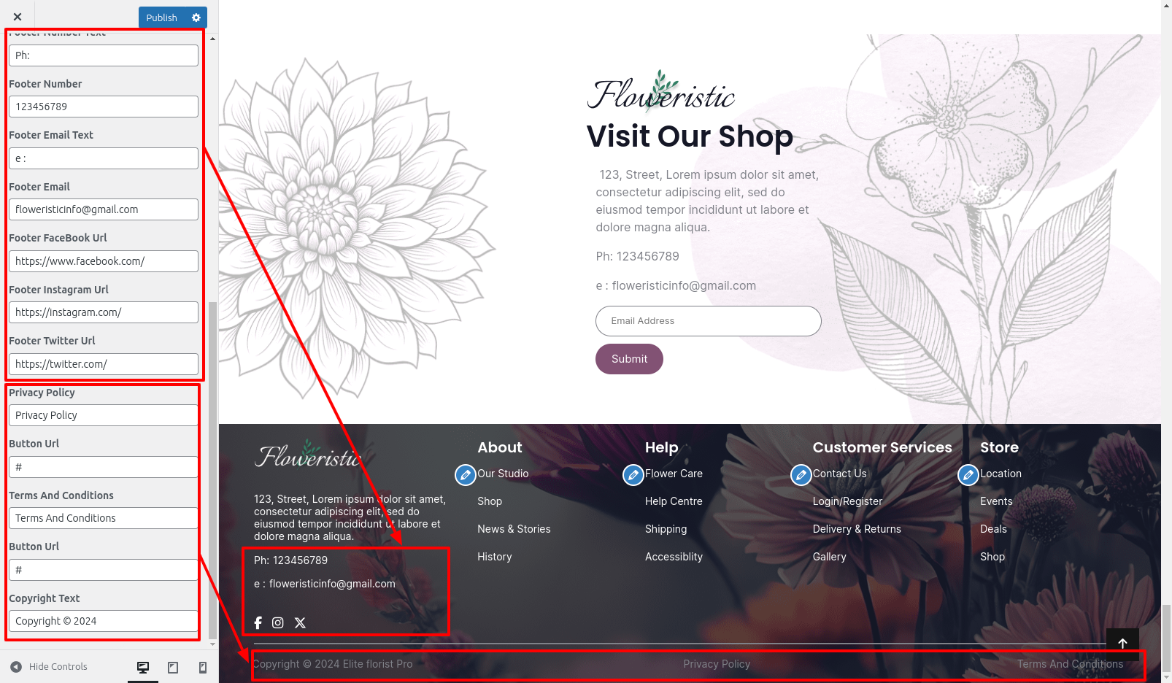Collapse the sidebar with Hide Controls
Image resolution: width=1172 pixels, height=683 pixels.
click(49, 666)
